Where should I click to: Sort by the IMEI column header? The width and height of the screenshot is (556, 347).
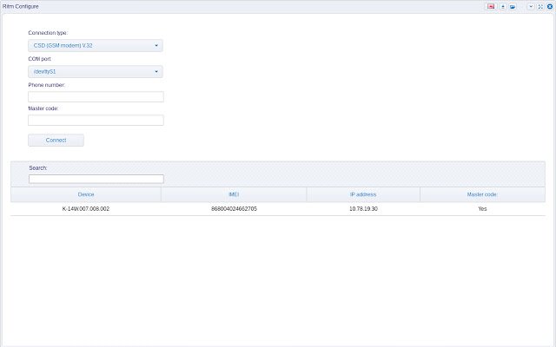(234, 194)
